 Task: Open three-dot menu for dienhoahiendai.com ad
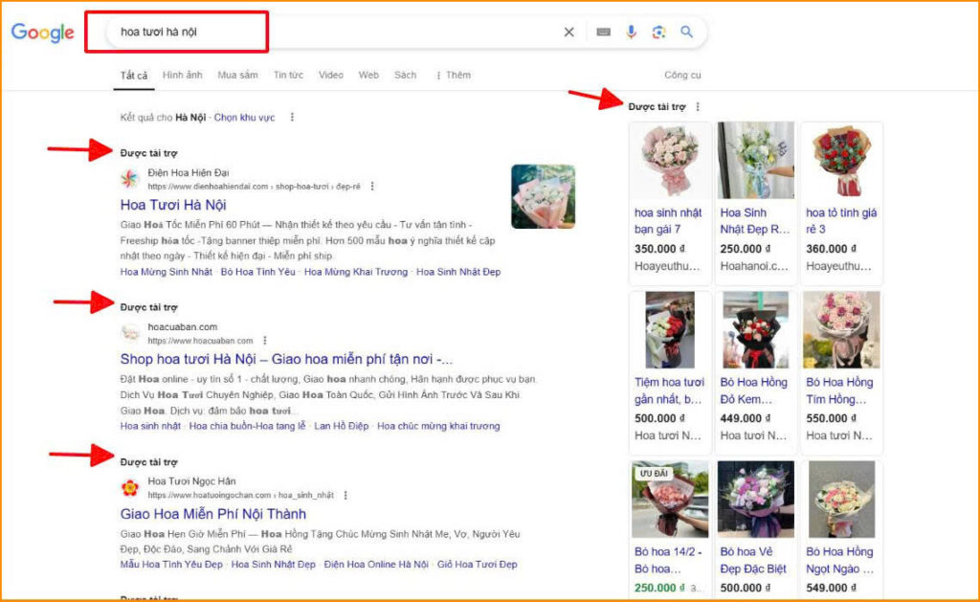(372, 187)
